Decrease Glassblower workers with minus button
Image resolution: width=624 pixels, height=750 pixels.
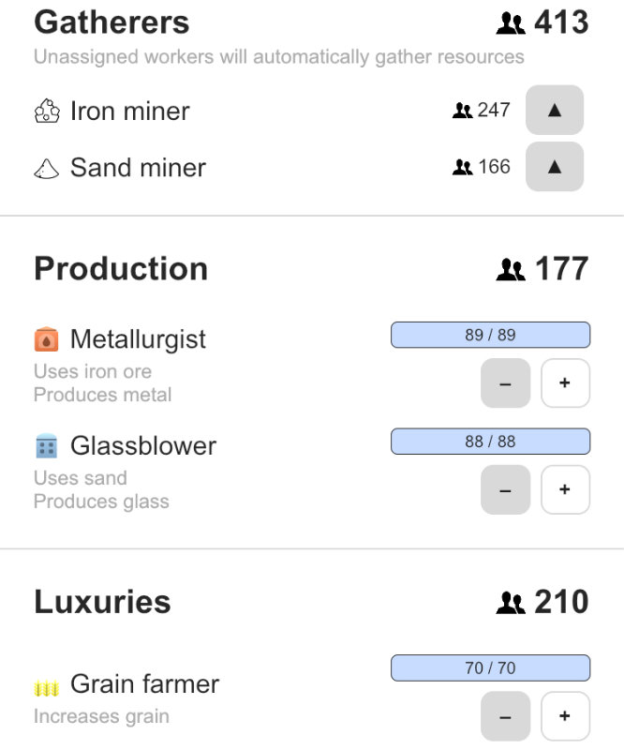[x=505, y=490]
